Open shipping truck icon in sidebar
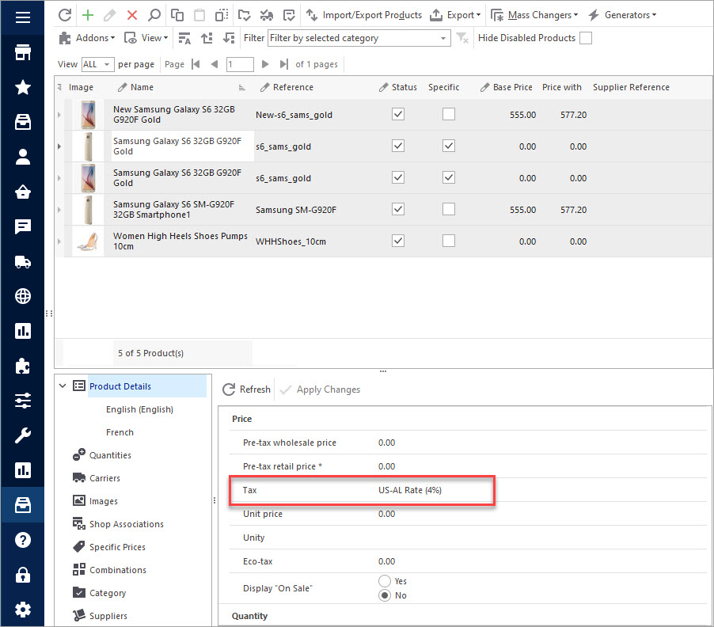714x627 pixels. (23, 262)
